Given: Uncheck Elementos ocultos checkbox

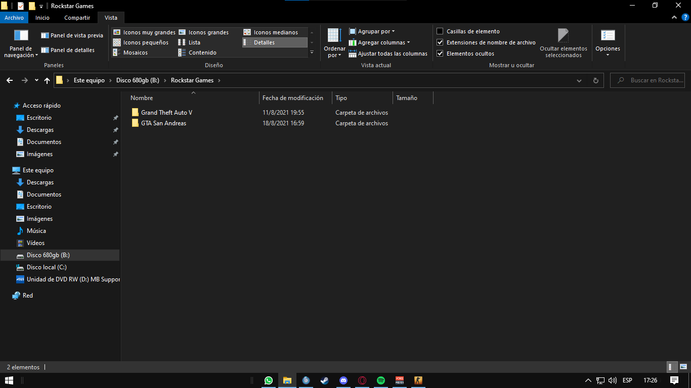Looking at the screenshot, I should tap(440, 54).
